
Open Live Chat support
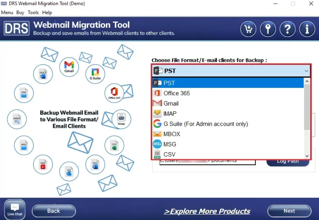point(15,209)
